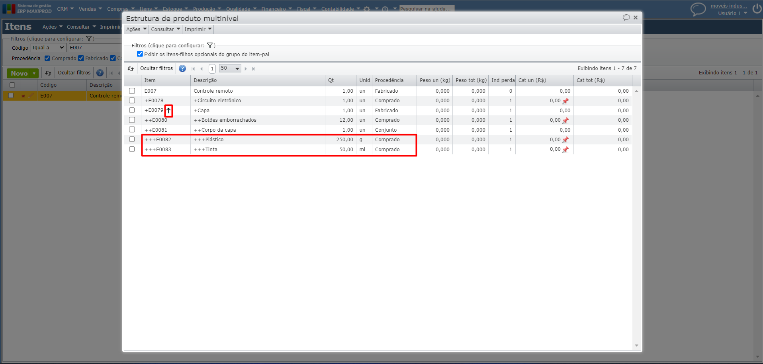
Task: Toggle the select-all checkbox in the Itens grid header
Action: [12, 85]
